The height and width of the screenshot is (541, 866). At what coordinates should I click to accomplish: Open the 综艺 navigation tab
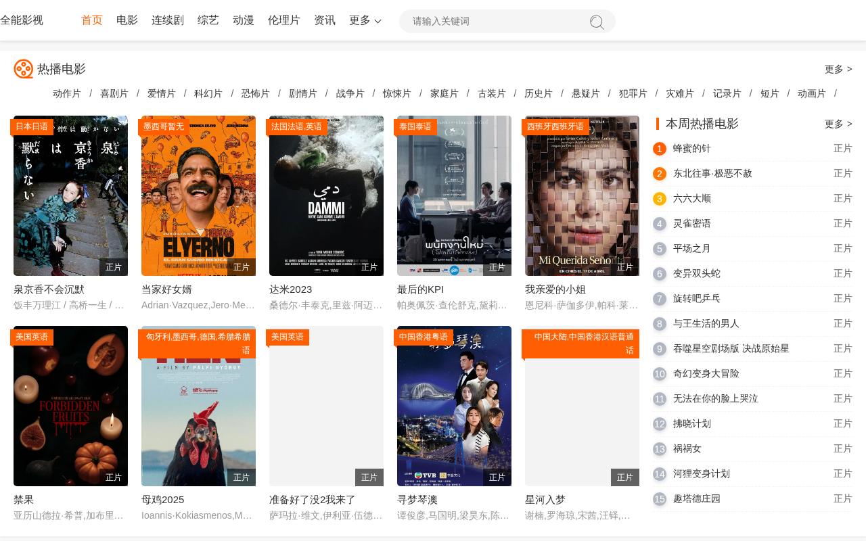coord(208,20)
